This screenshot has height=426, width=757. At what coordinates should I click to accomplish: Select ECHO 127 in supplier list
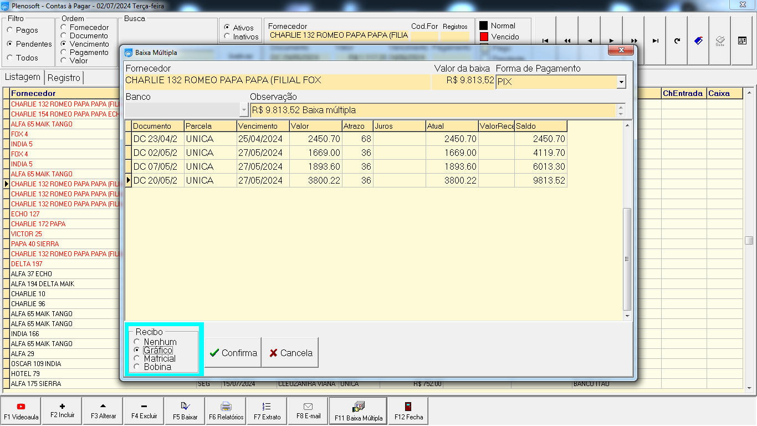64,214
